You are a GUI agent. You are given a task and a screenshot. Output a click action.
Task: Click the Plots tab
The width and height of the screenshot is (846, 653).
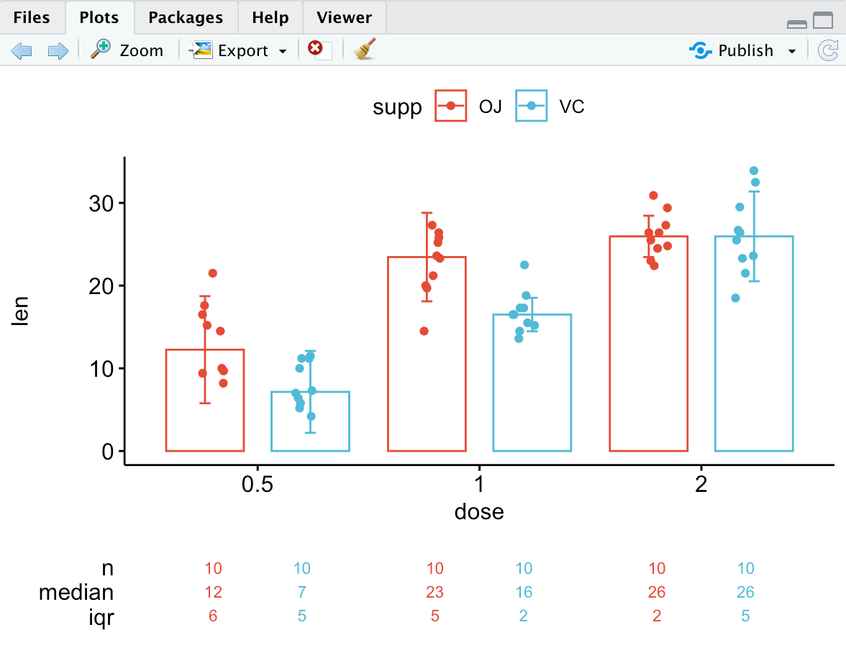100,17
